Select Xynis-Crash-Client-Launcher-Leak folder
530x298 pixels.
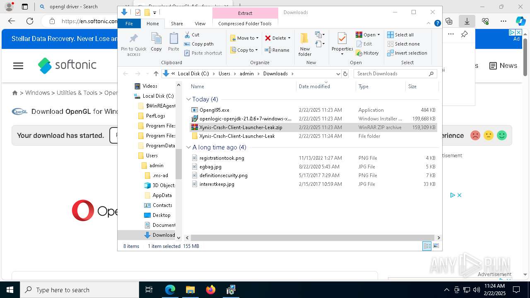pyautogui.click(x=237, y=136)
